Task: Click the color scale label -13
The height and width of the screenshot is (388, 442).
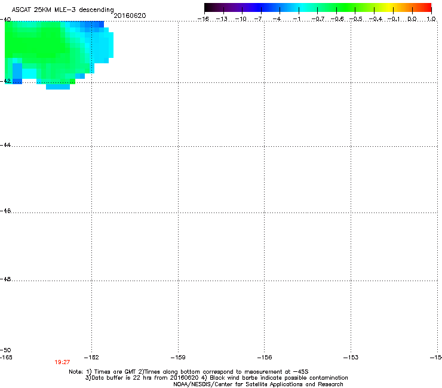Action: point(222,19)
